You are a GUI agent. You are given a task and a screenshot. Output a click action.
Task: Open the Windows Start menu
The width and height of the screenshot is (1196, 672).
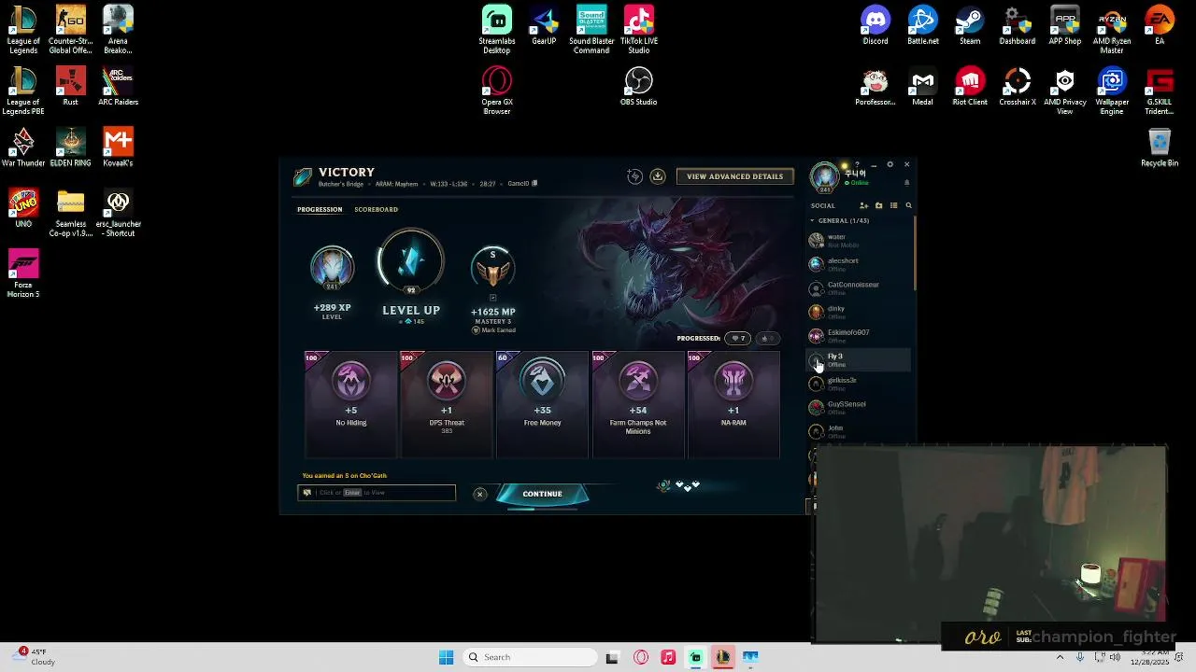point(447,657)
